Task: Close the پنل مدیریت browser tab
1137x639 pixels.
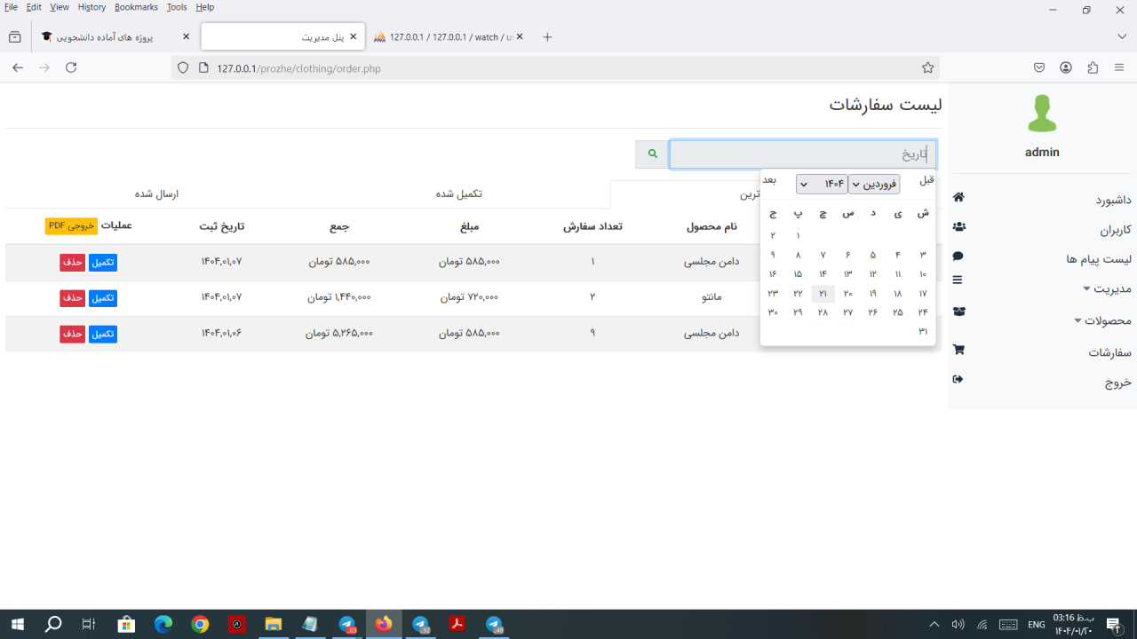Action: click(354, 36)
